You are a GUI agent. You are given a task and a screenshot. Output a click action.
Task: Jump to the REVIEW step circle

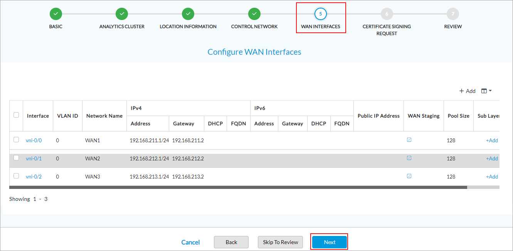click(x=453, y=13)
